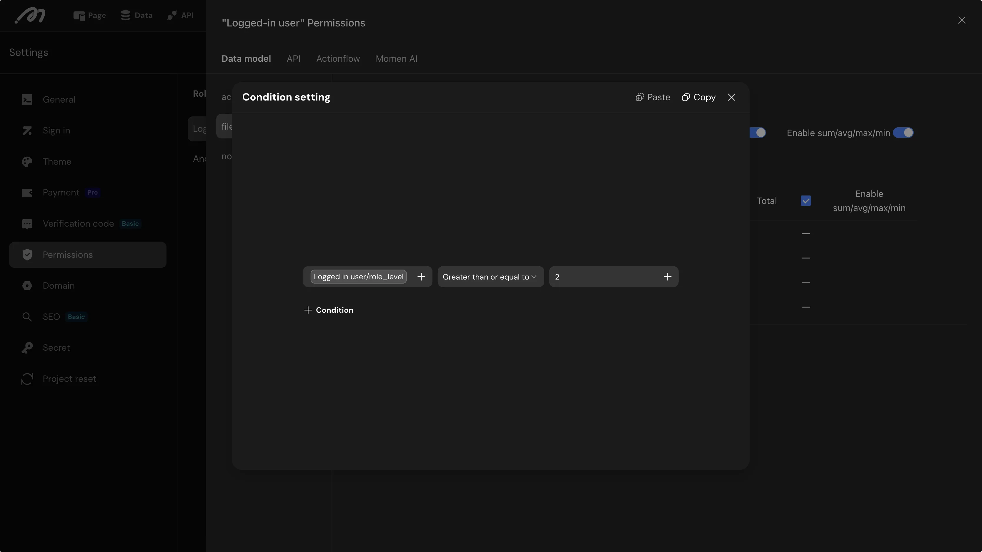
Task: Switch to the Momen AI tab
Action: coord(397,59)
